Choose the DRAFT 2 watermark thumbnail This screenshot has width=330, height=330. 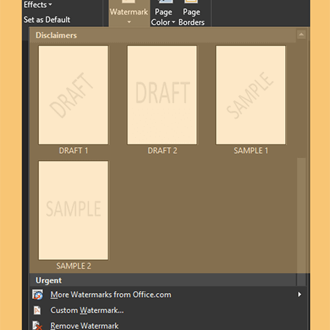pyautogui.click(x=162, y=95)
